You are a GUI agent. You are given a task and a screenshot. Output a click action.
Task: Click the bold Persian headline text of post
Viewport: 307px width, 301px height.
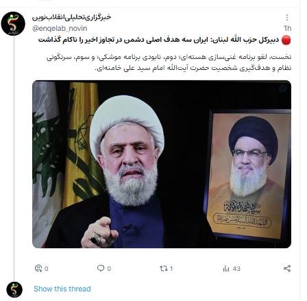click(159, 40)
